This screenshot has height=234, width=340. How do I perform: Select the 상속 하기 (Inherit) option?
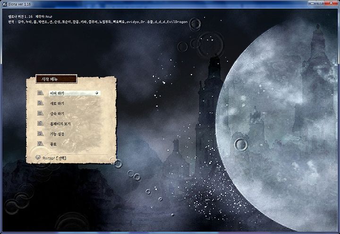pyautogui.click(x=57, y=114)
